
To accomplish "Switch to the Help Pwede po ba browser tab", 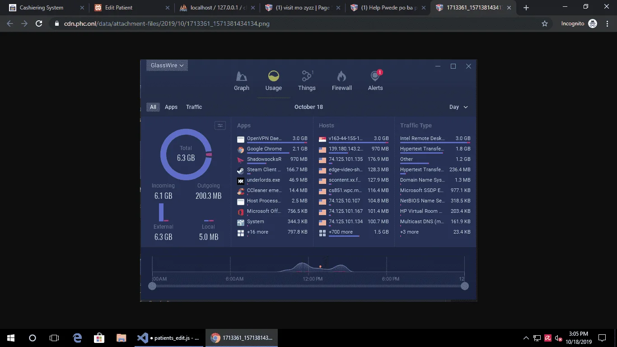I will tap(388, 8).
